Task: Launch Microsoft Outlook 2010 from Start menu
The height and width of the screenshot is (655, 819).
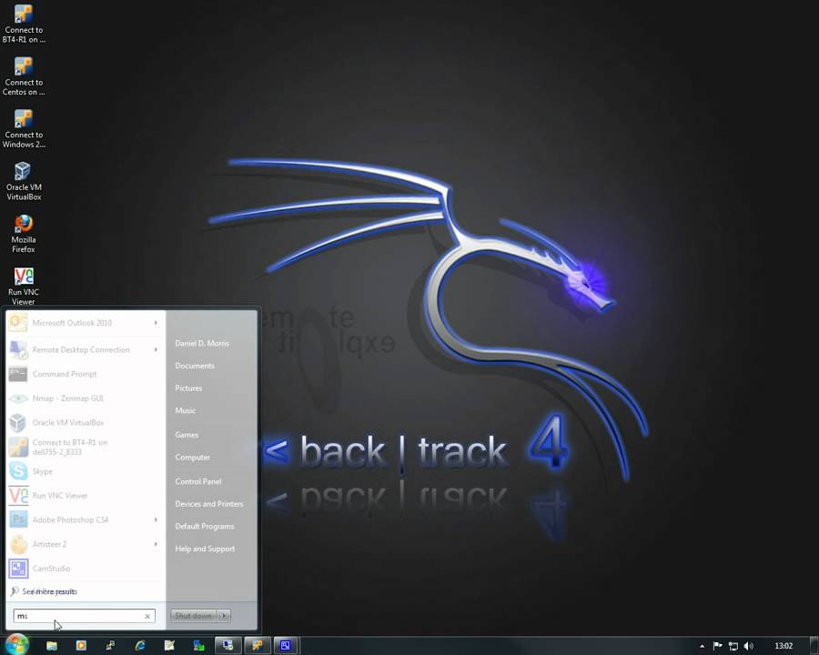Action: point(86,323)
